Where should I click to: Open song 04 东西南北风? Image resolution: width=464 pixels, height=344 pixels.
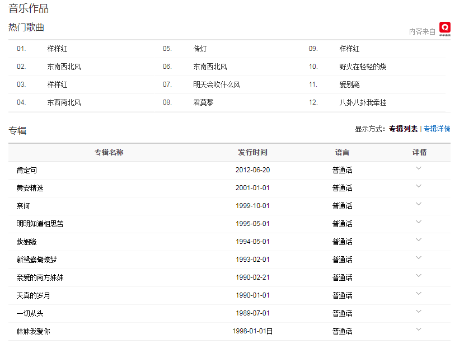[64, 102]
